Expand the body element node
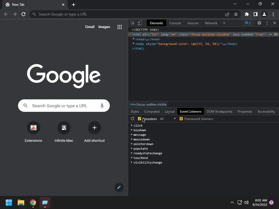 [134, 43]
